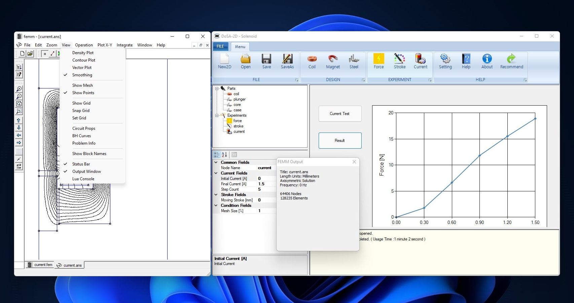The image size is (574, 303).
Task: Collapse the Experiments tree node
Action: coord(217,115)
